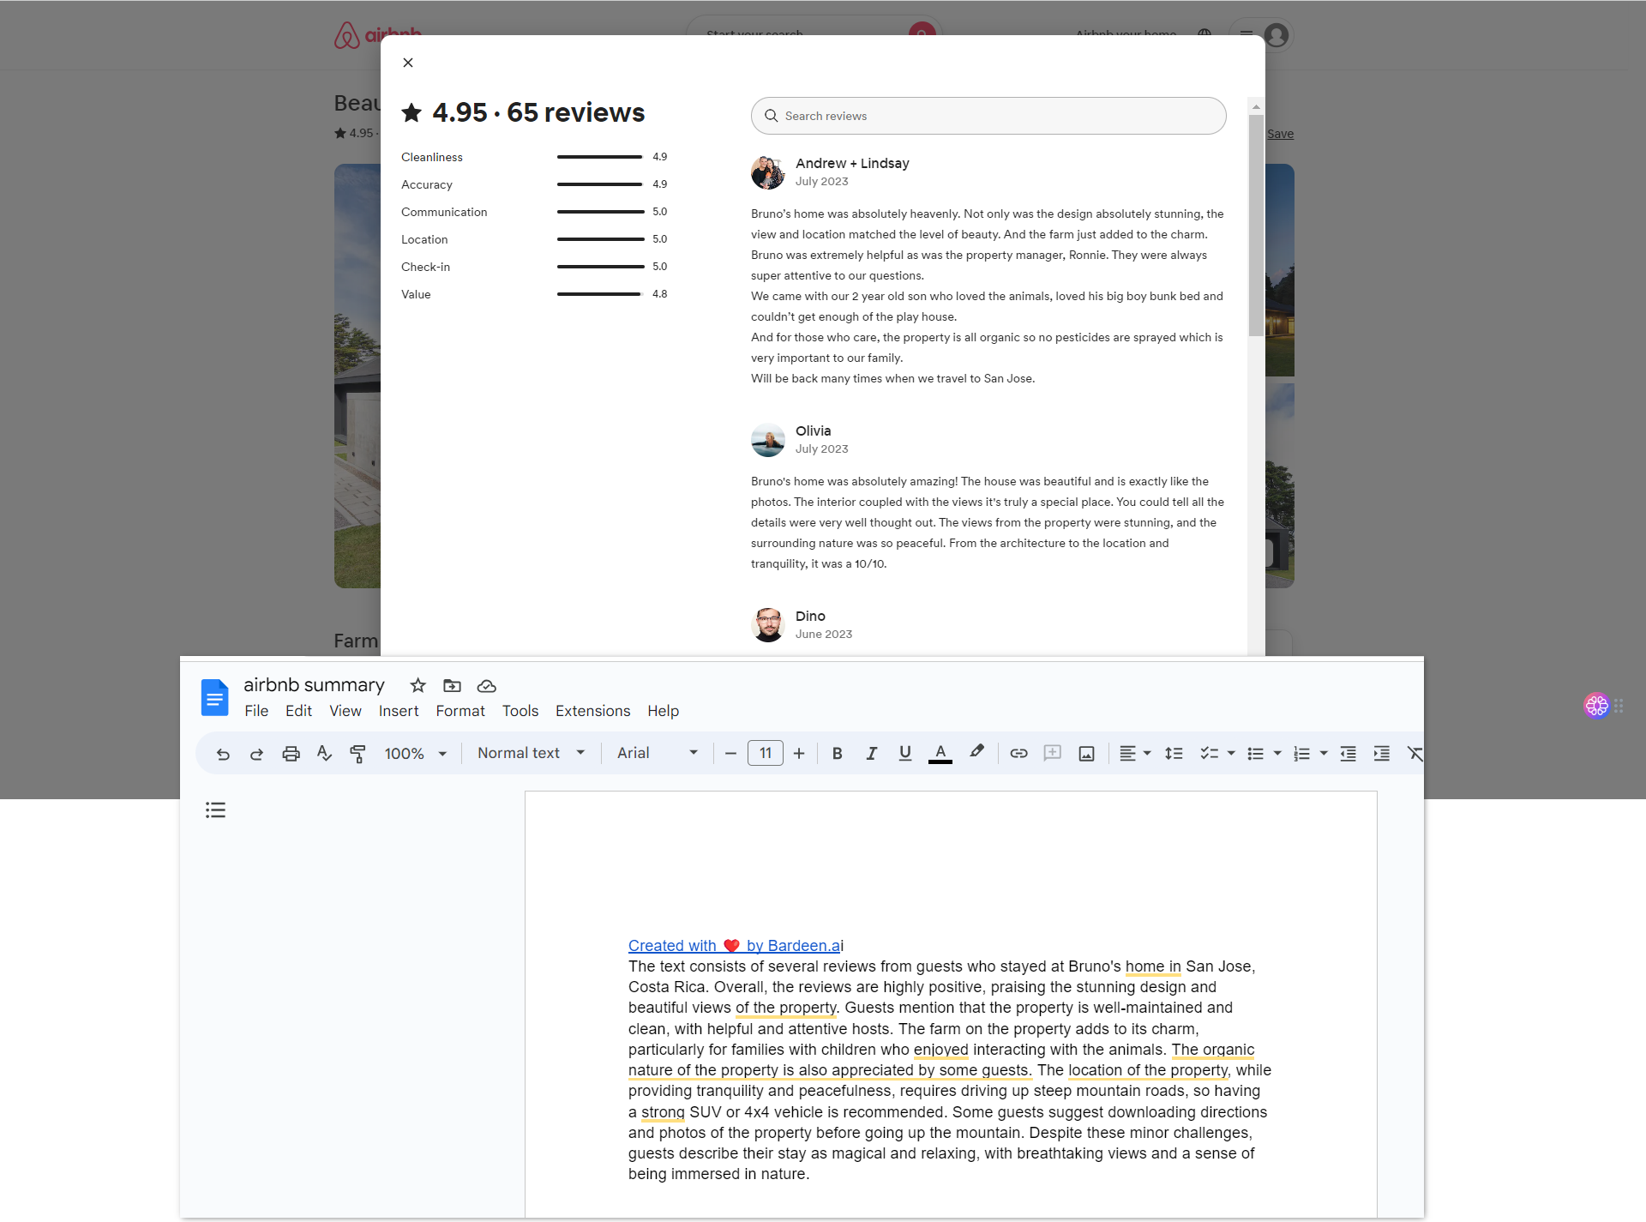
Task: Show the document outline icon
Action: click(215, 810)
